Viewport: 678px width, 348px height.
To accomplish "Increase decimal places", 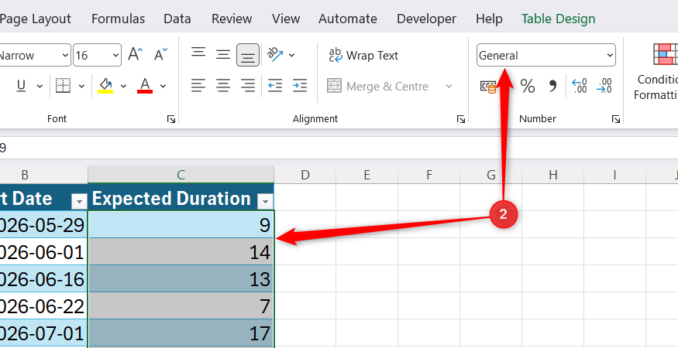I will click(x=579, y=86).
